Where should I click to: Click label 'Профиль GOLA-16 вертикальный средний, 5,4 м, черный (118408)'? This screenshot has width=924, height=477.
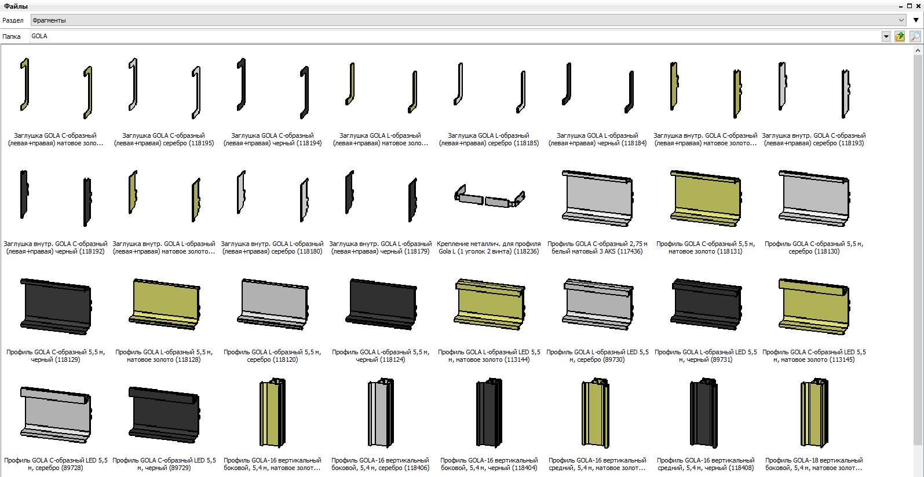click(706, 464)
